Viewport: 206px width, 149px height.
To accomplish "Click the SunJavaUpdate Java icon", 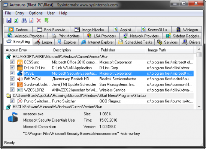I will [20, 84].
